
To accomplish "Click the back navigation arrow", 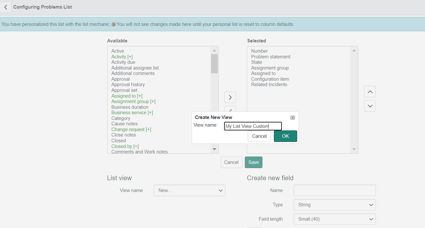I will click(x=6, y=7).
